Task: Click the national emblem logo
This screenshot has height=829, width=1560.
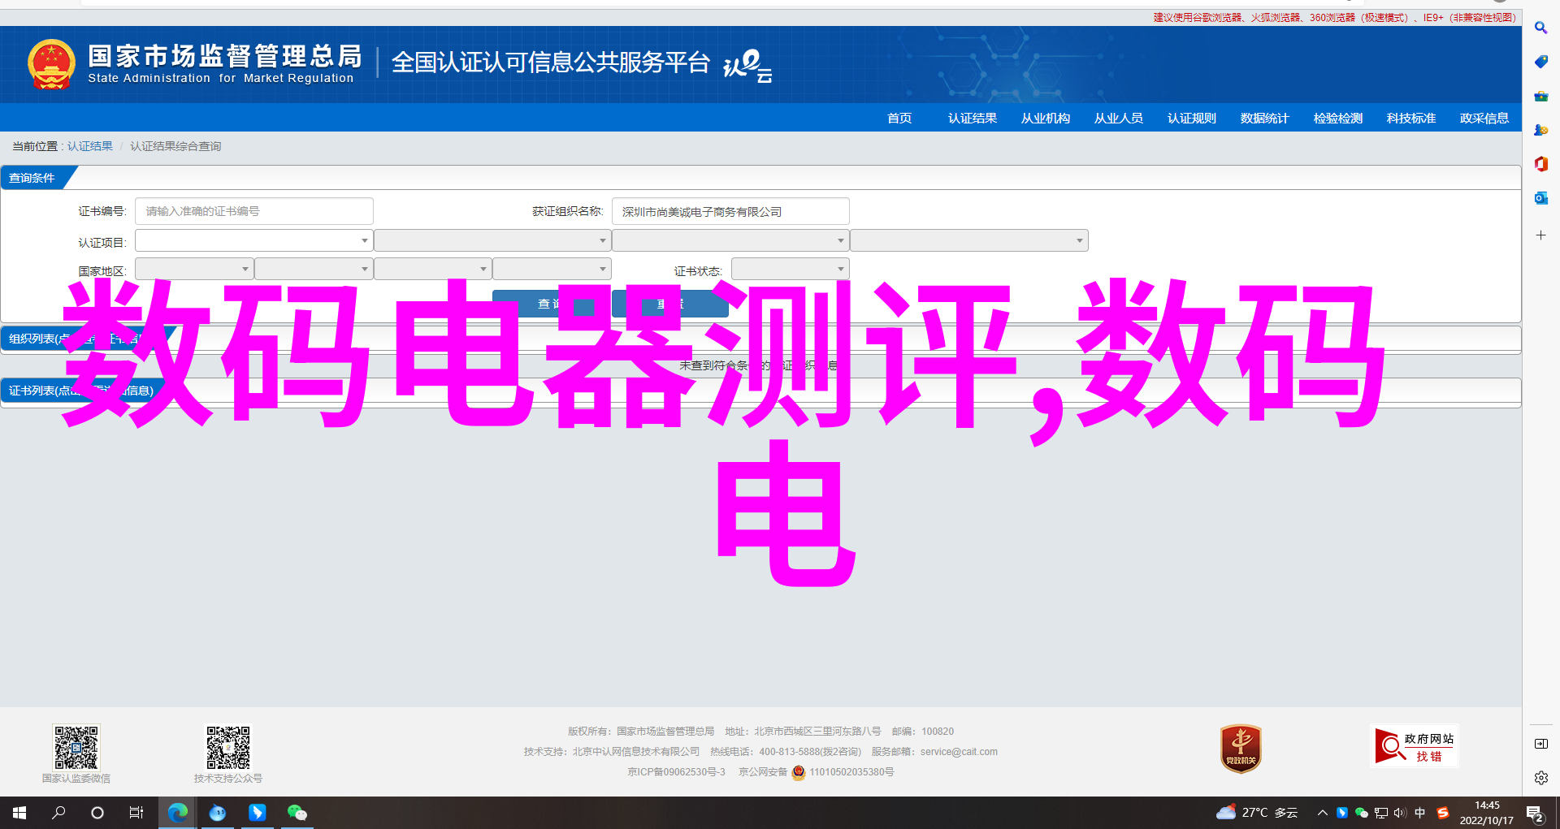Action: pos(51,64)
